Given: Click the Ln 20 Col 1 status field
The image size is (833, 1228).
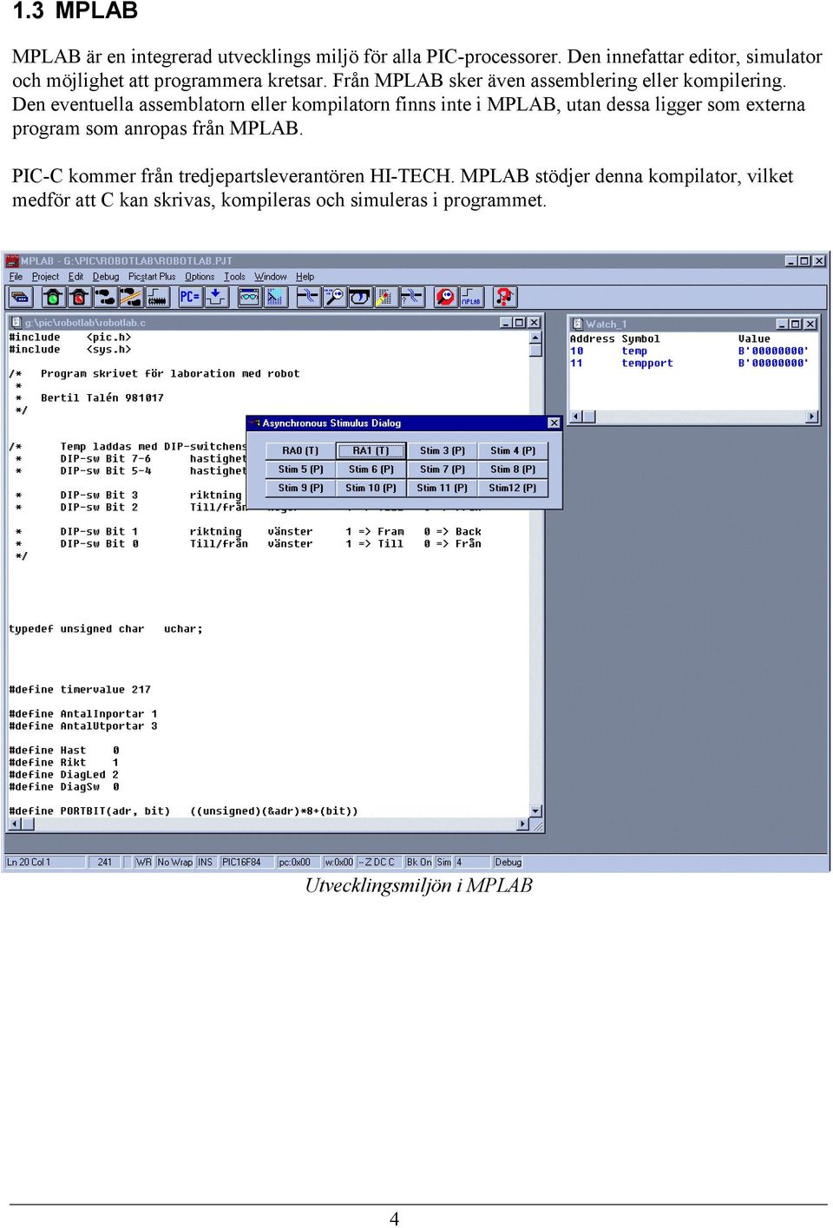Looking at the screenshot, I should point(45,862).
